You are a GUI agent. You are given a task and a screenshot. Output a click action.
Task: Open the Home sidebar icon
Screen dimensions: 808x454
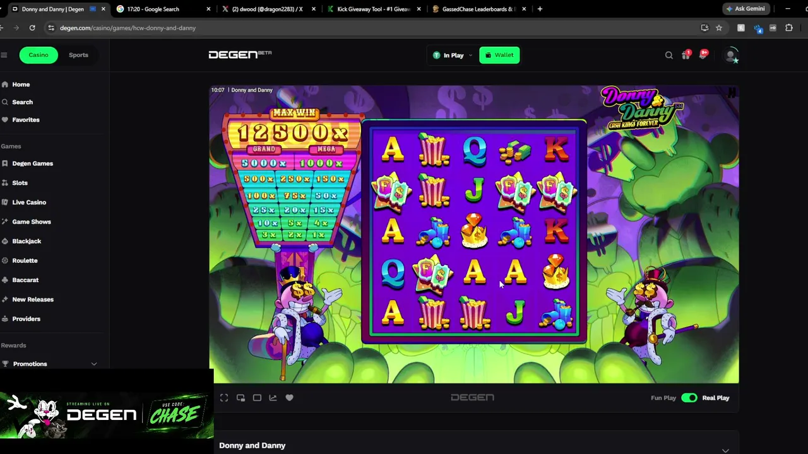(x=5, y=84)
